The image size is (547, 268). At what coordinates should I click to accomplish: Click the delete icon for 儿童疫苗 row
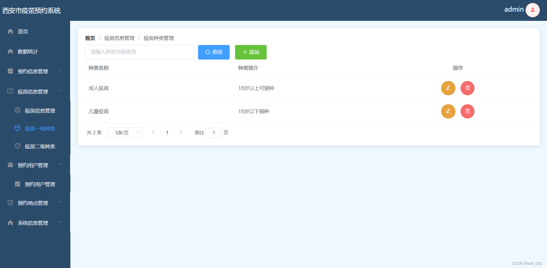click(467, 111)
